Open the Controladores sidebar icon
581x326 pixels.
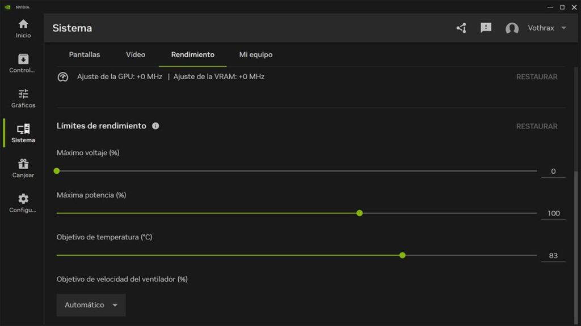coord(23,59)
